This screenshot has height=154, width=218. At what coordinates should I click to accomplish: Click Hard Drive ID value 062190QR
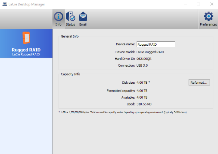[144, 59]
